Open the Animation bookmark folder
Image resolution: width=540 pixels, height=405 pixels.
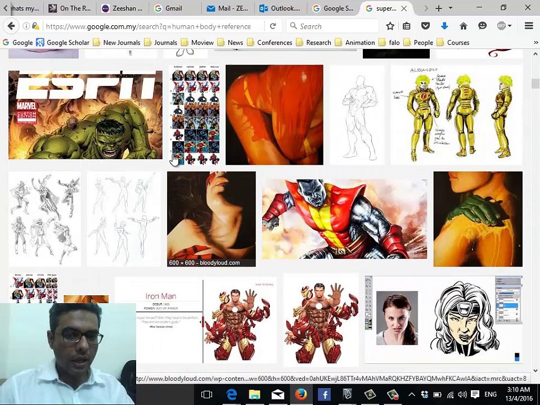click(x=355, y=43)
